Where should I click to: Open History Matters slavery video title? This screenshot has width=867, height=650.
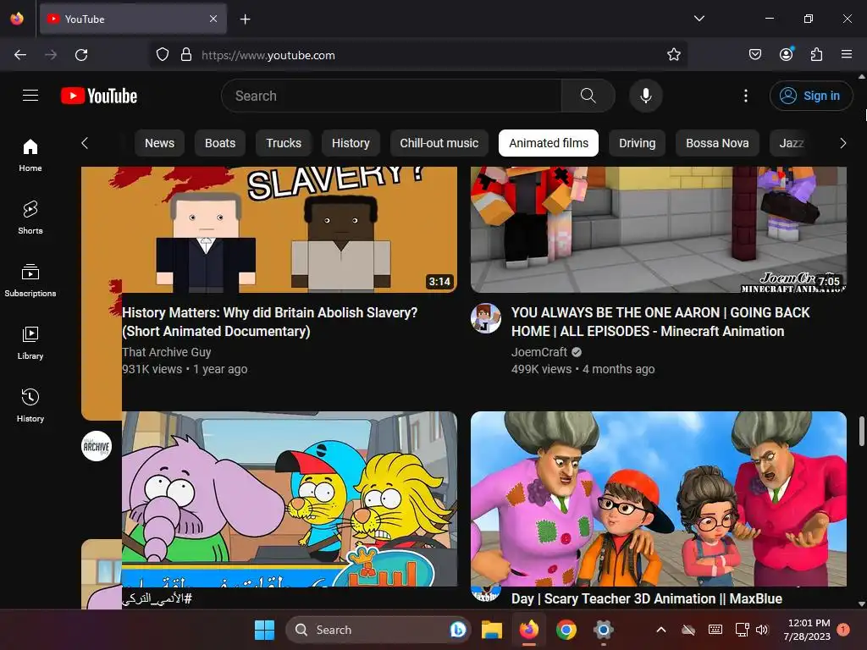(270, 322)
